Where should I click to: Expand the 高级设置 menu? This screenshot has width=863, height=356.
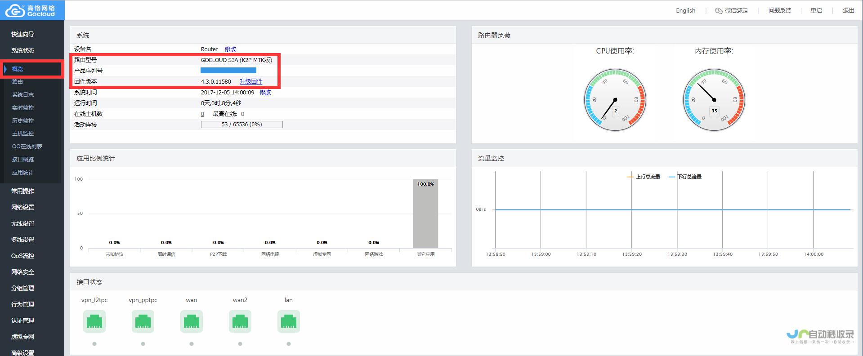[23, 352]
